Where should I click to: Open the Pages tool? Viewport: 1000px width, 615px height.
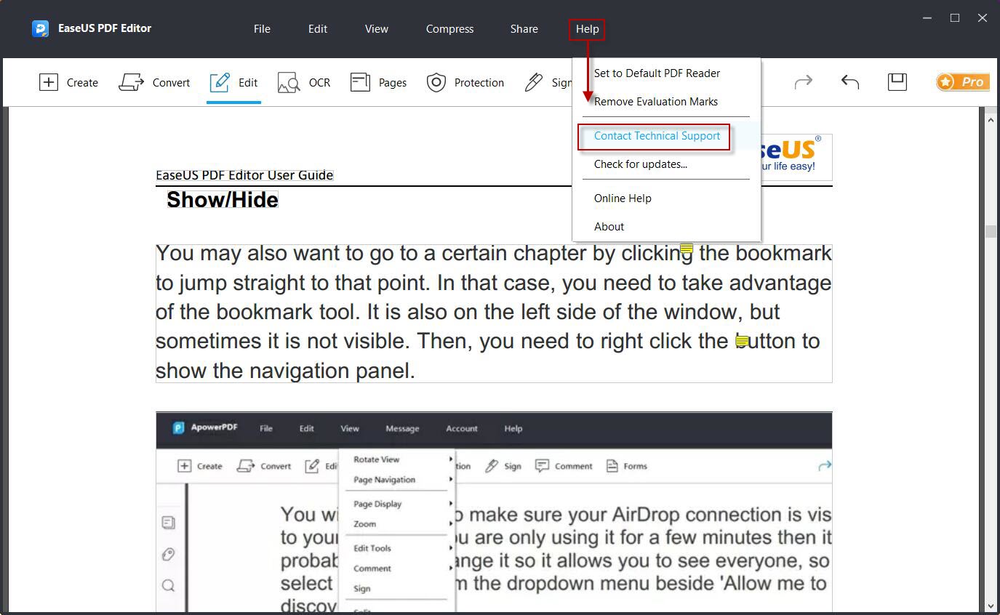click(378, 82)
